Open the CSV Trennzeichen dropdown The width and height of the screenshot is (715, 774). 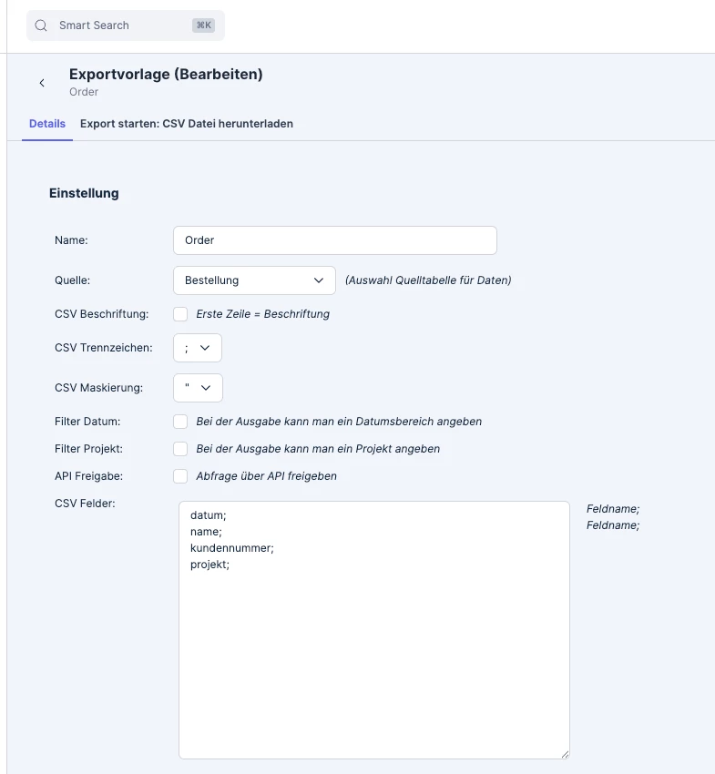(x=198, y=348)
